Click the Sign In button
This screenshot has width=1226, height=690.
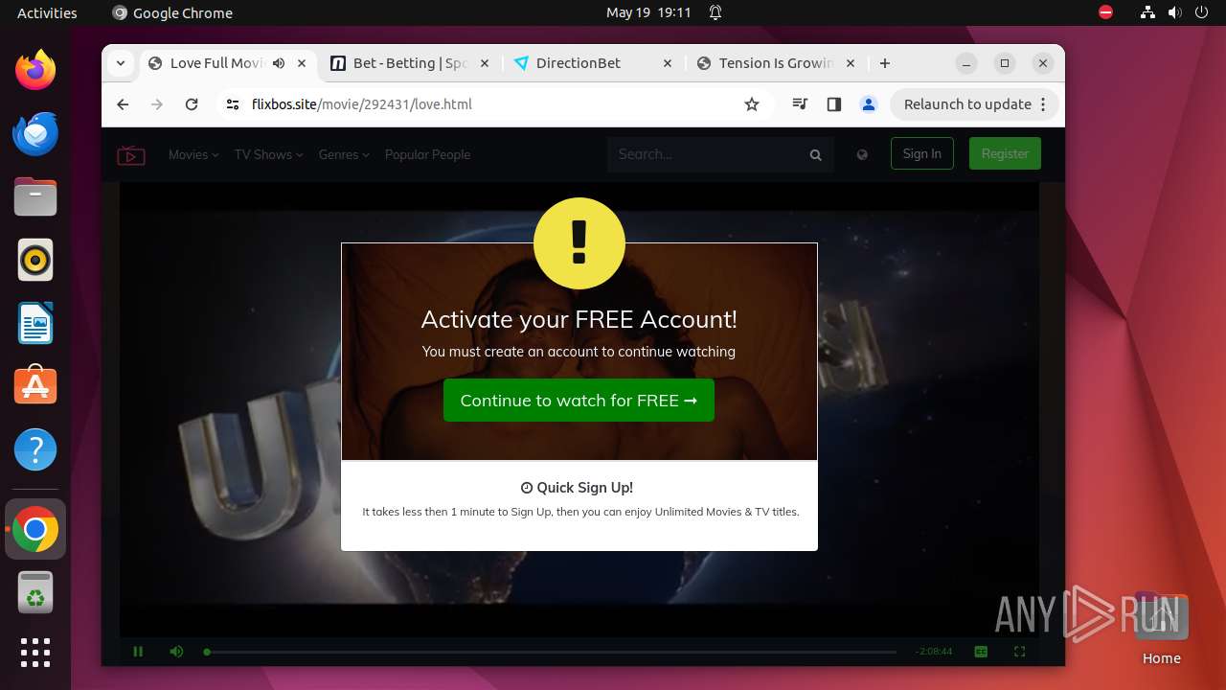(922, 153)
